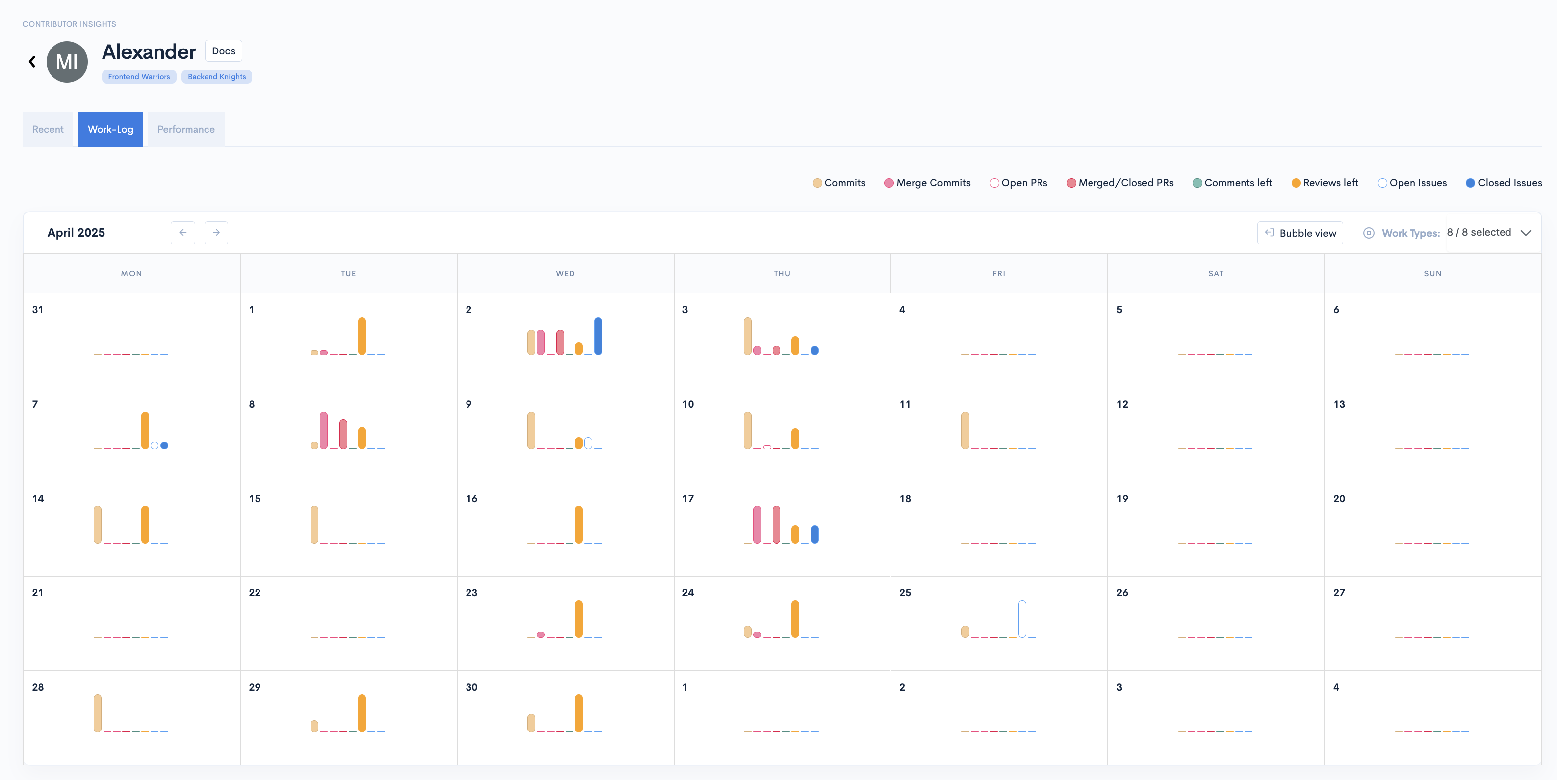Click the Backend Knights team tag
Screen dimensions: 1557x780
tap(216, 77)
